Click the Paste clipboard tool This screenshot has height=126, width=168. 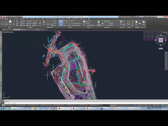(x=136, y=23)
